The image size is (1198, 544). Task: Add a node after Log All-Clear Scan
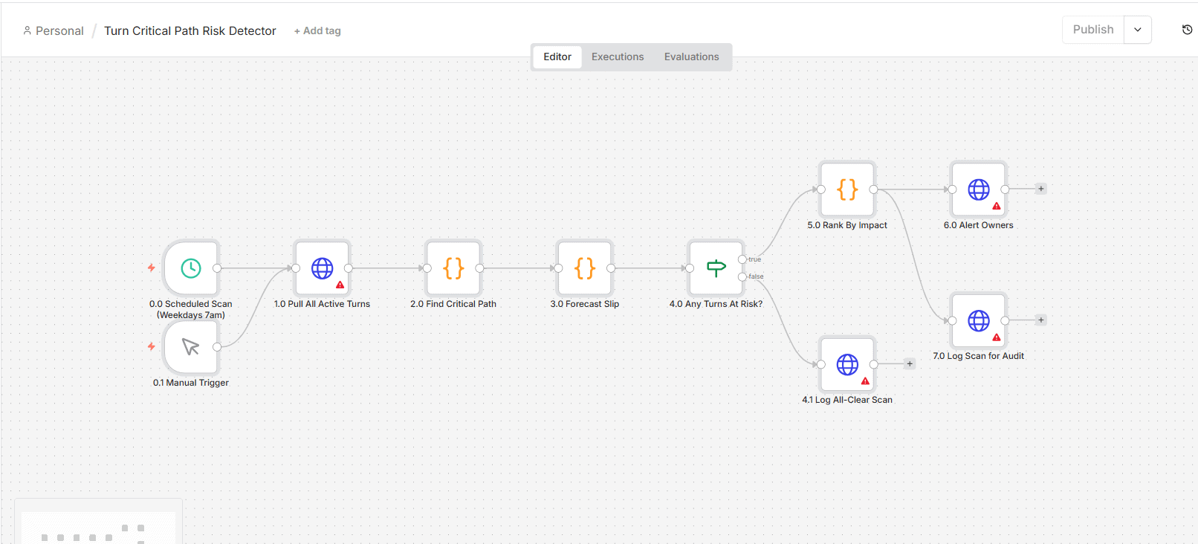910,364
